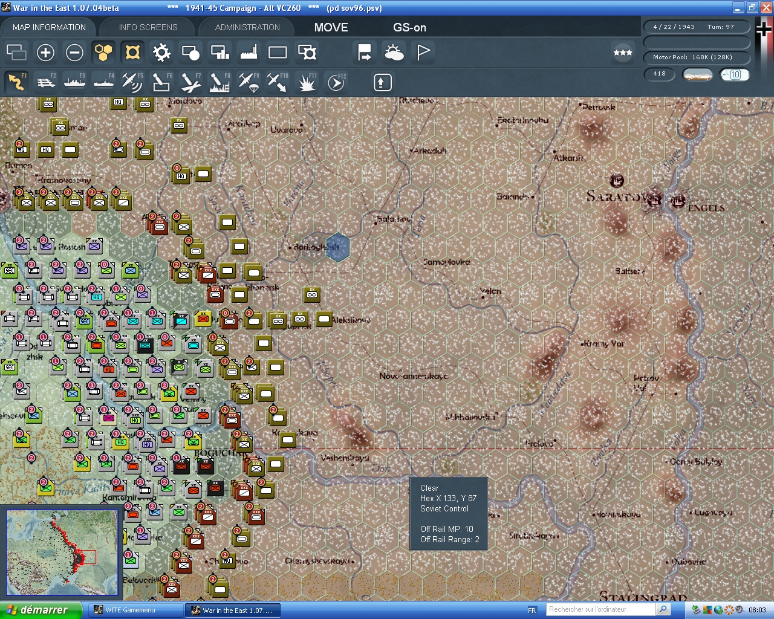Open the MAP INFORMATION tab
Image resolution: width=774 pixels, height=619 pixels.
(x=49, y=27)
